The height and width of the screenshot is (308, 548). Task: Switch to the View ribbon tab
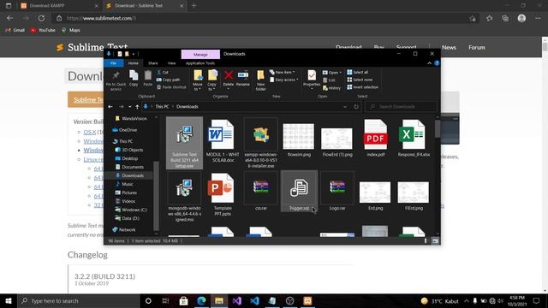coord(171,63)
